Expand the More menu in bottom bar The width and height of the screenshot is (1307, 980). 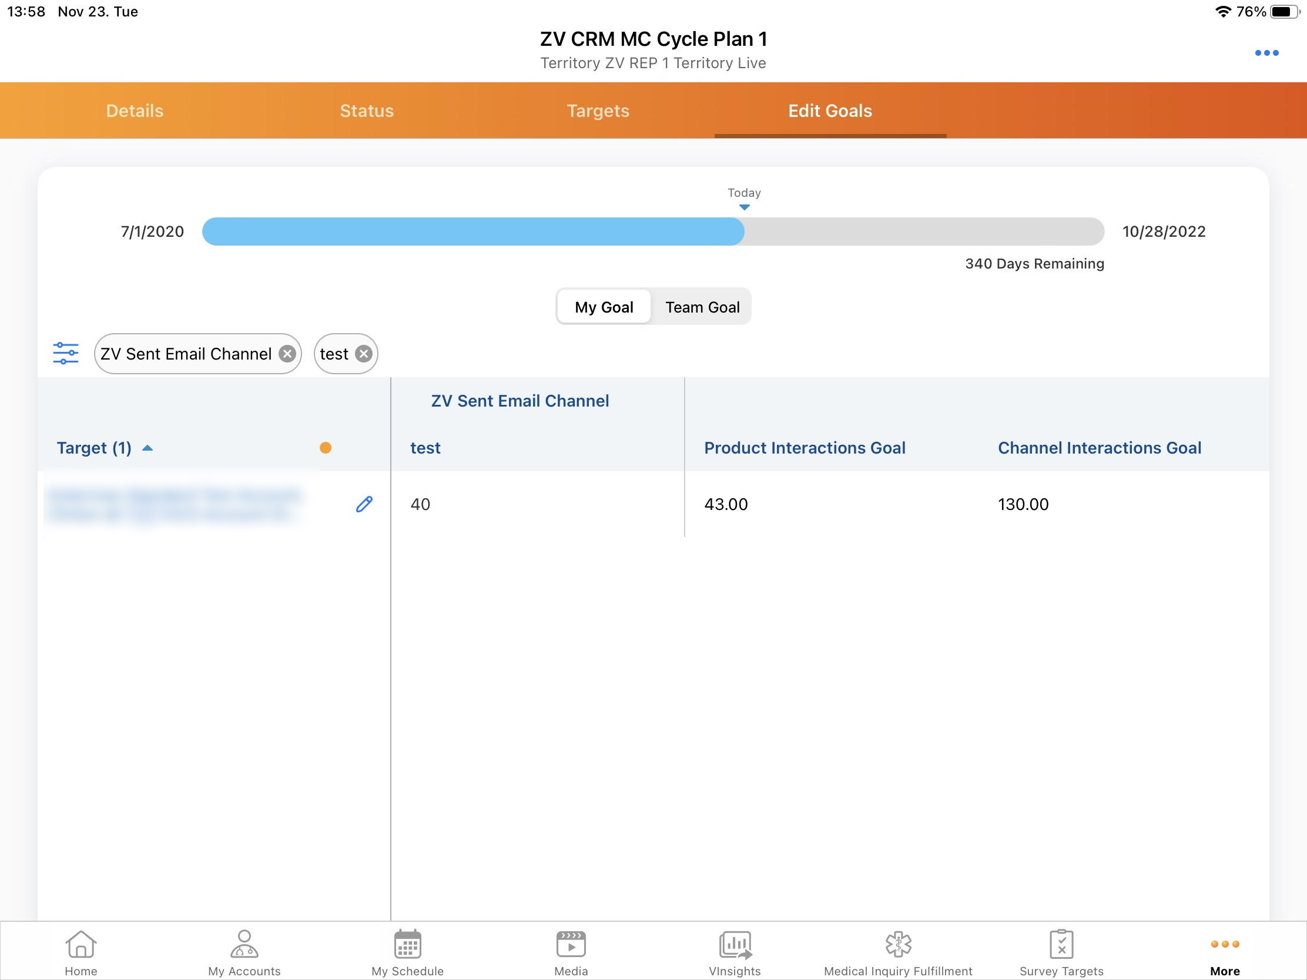point(1224,951)
